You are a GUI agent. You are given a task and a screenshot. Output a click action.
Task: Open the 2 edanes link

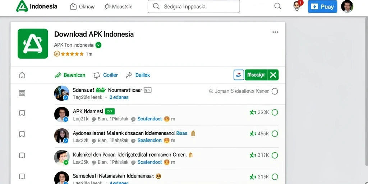[119, 97]
